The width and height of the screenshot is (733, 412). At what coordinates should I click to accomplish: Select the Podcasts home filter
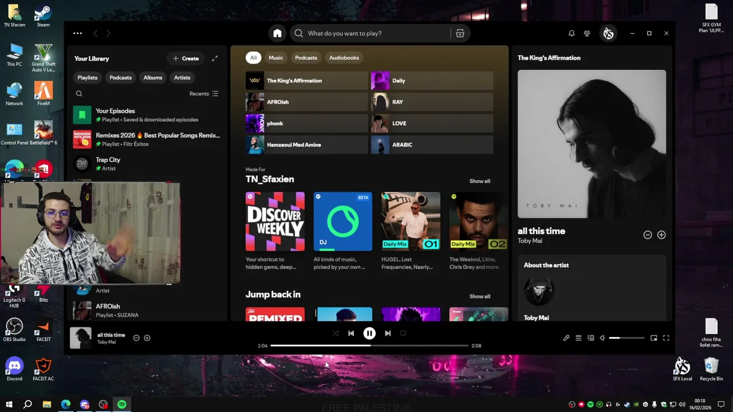(x=306, y=58)
